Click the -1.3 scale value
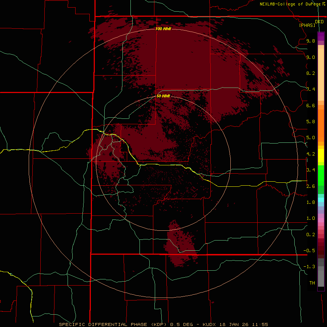Screen dimensions: 327x327 (x=309, y=267)
